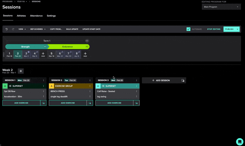
Task: Select Week 3 starting Mar 2
Action: click(x=26, y=54)
